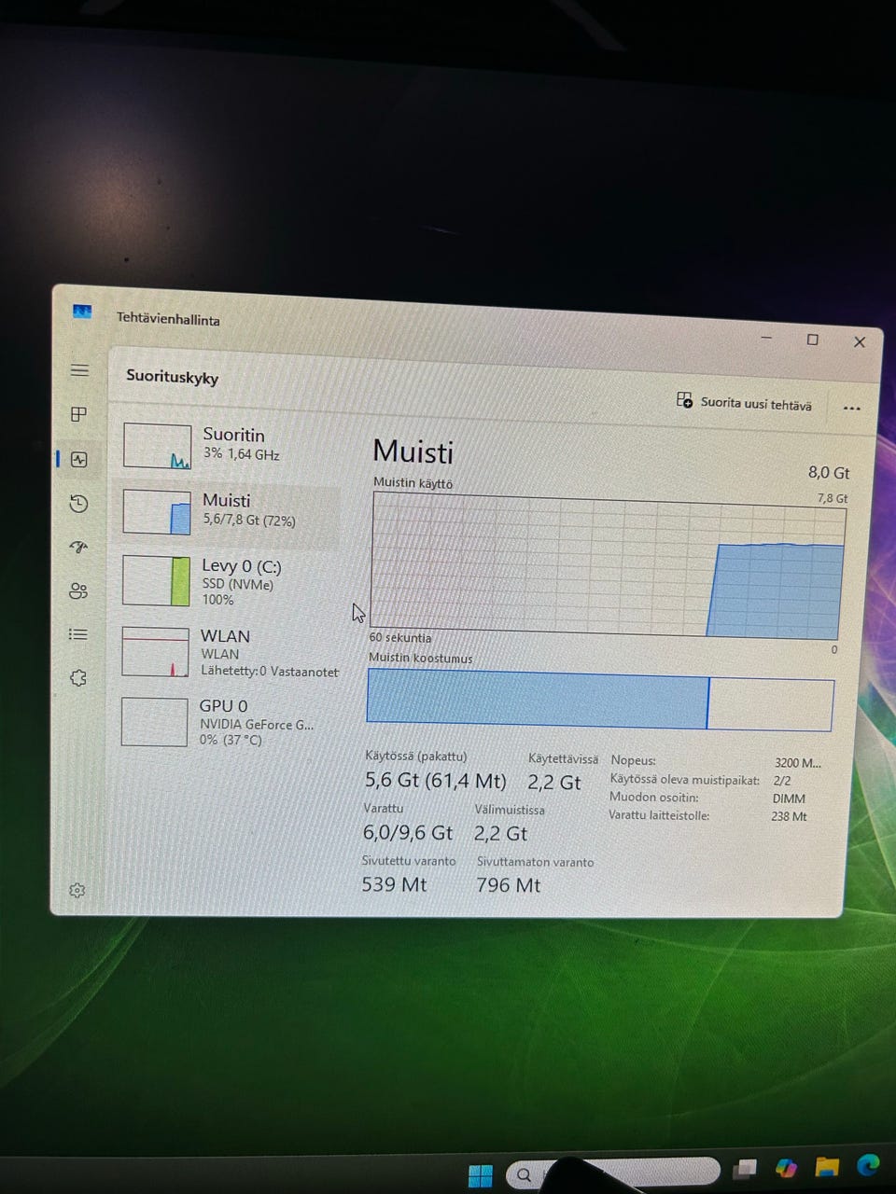The image size is (896, 1194).
Task: Open the hamburger navigation menu
Action: pyautogui.click(x=80, y=370)
